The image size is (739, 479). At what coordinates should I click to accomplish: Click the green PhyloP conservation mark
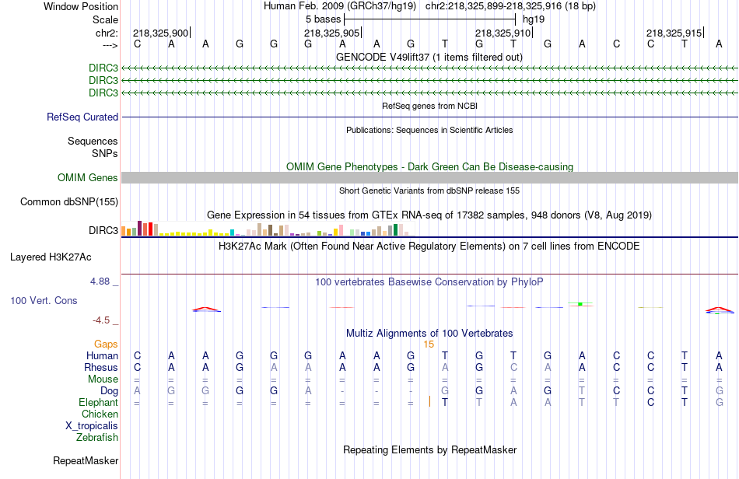coord(580,304)
